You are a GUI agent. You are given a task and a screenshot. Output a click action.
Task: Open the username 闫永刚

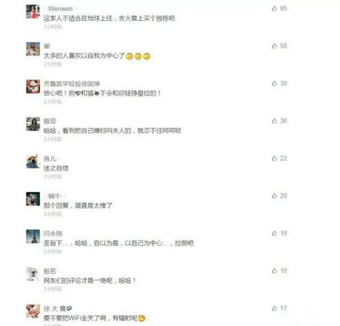click(x=53, y=233)
